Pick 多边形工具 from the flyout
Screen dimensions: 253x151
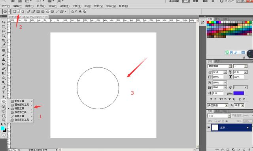21,112
